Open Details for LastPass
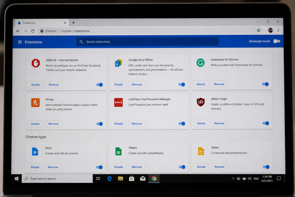 tap(118, 124)
